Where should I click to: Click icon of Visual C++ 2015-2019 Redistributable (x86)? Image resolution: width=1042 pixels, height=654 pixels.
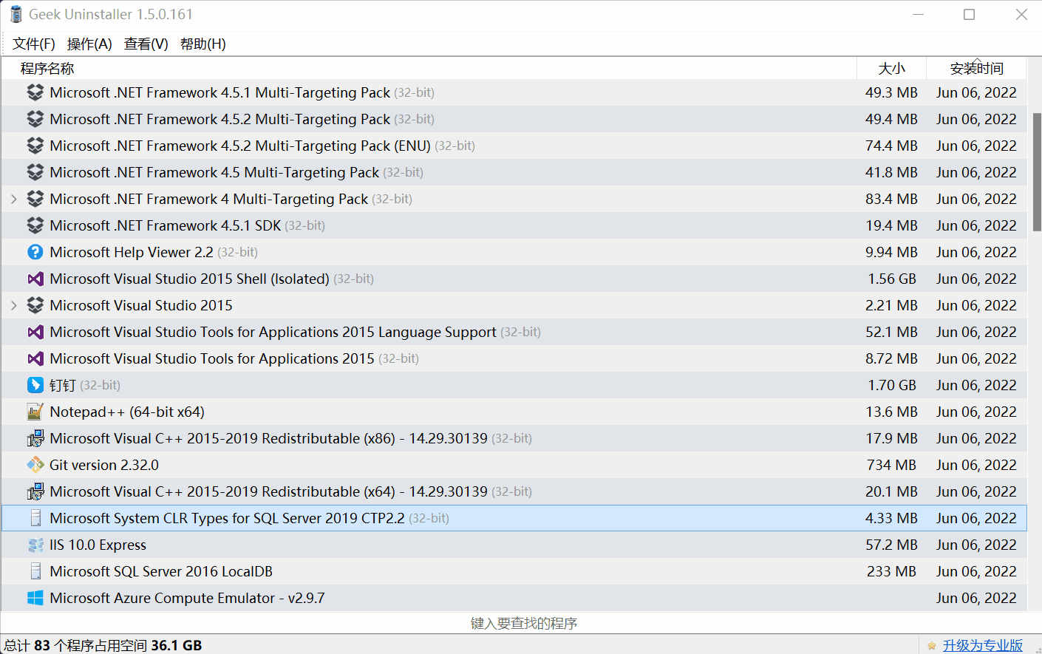click(35, 438)
